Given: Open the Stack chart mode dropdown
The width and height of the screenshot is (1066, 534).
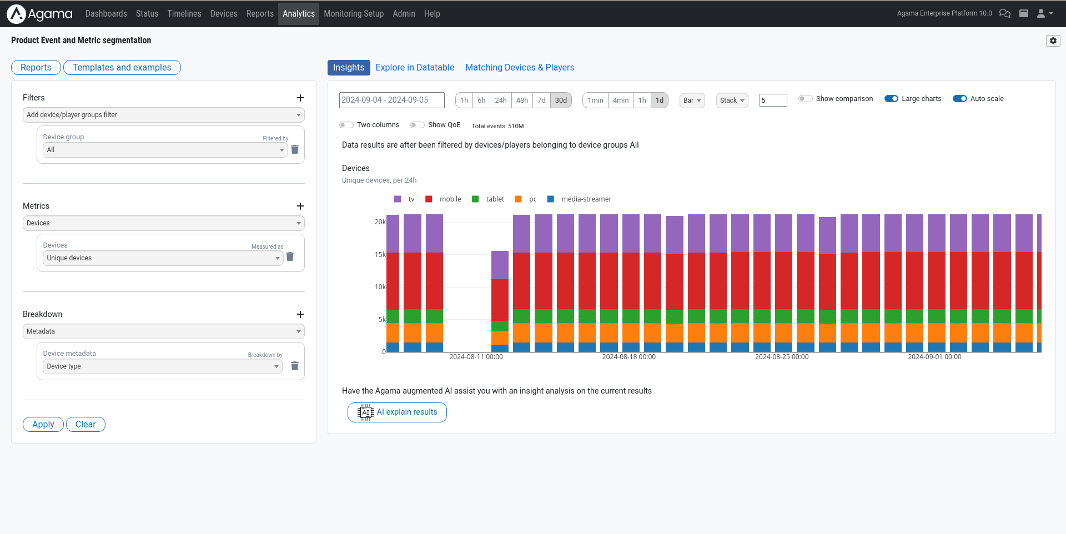Looking at the screenshot, I should click(732, 100).
